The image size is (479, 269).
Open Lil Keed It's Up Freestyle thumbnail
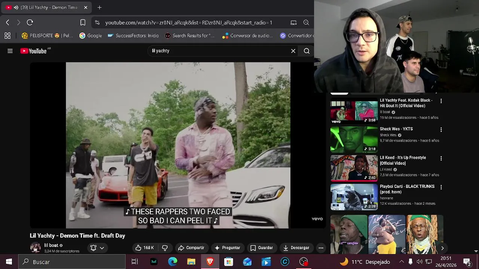coord(354,168)
